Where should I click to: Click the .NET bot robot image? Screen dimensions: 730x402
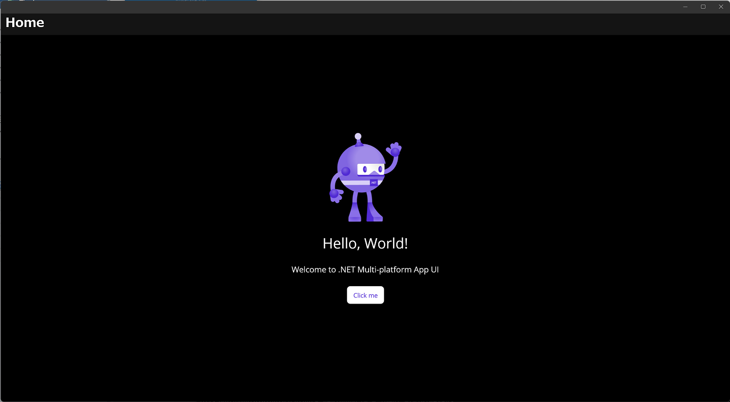pos(366,178)
